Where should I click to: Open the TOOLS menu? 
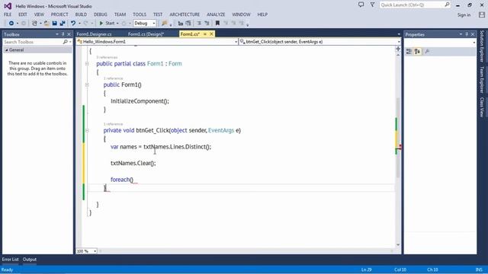point(140,14)
